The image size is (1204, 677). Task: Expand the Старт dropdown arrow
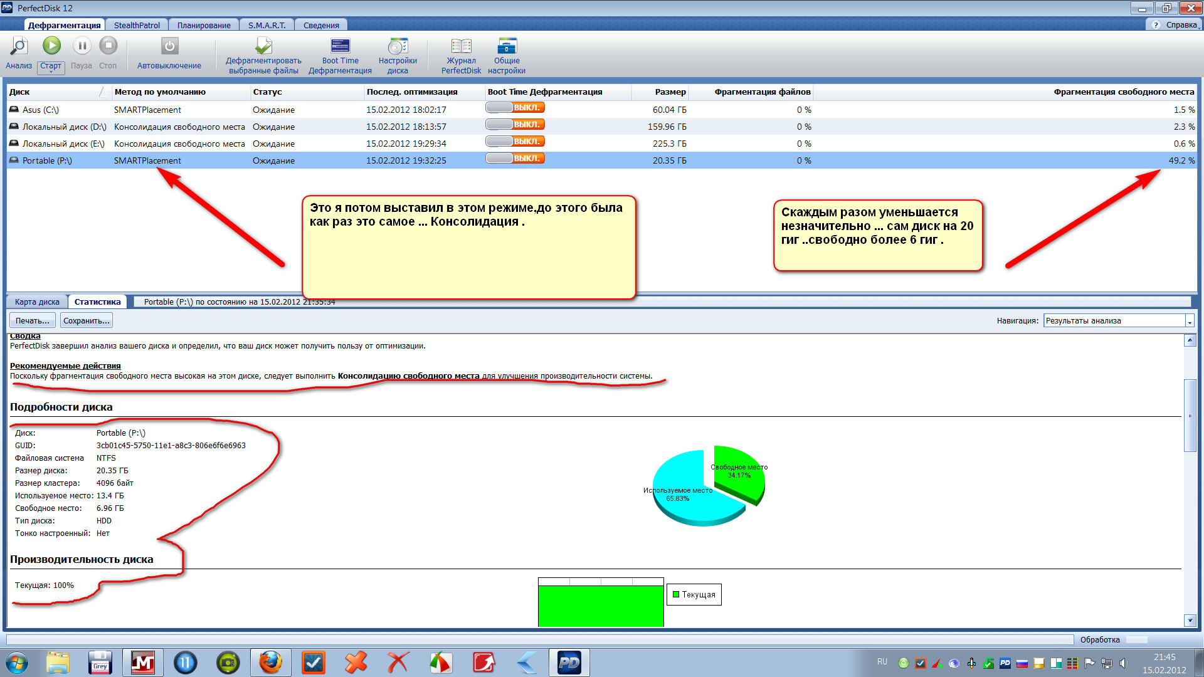[x=51, y=72]
